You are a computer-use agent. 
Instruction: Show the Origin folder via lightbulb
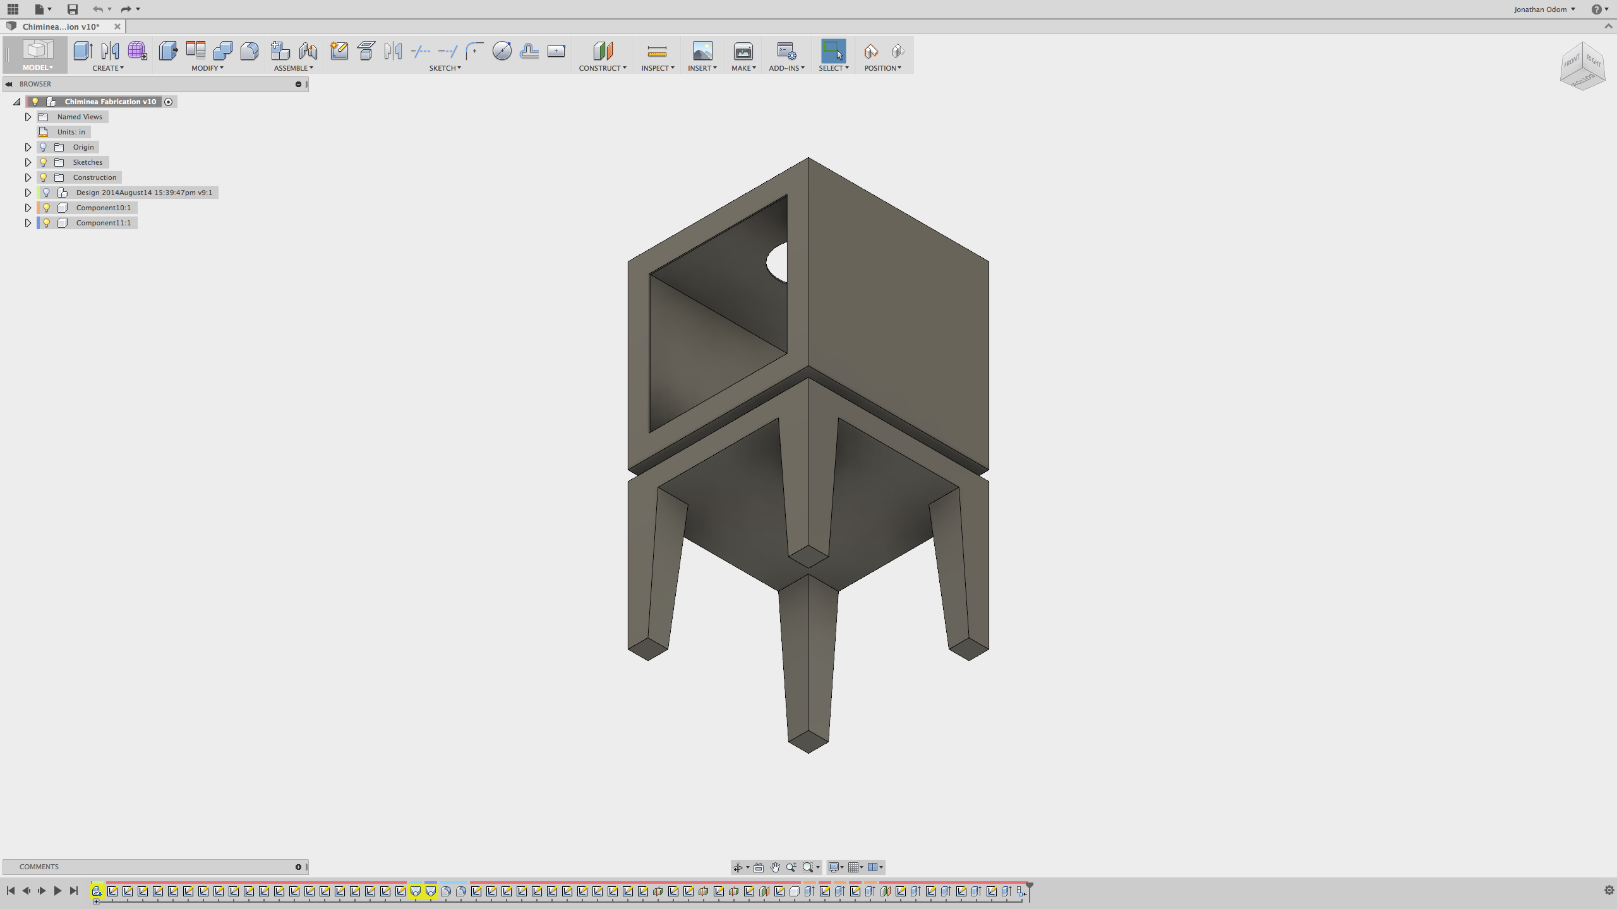[x=44, y=147]
